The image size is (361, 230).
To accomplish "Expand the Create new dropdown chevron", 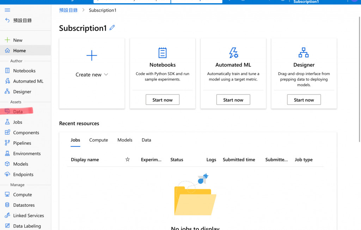I will (x=106, y=74).
